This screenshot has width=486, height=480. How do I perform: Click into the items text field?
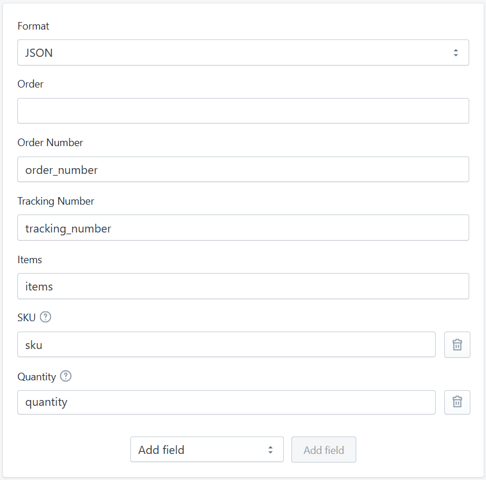(243, 286)
